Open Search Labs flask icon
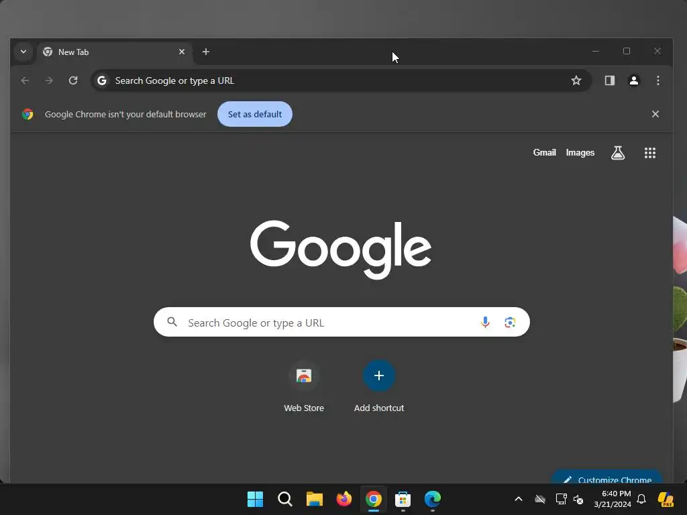The image size is (687, 515). click(618, 153)
